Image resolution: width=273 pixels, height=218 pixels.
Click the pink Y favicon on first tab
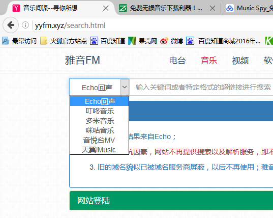[x=16, y=8]
